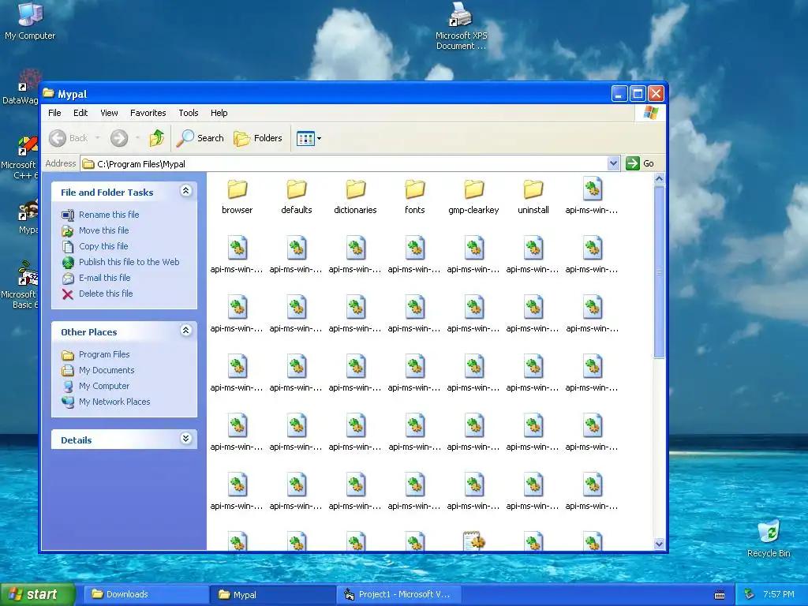Open the File menu
The width and height of the screenshot is (808, 606).
(54, 113)
